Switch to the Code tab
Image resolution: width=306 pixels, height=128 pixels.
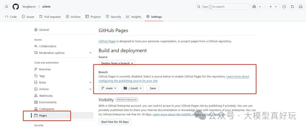(x=11, y=17)
